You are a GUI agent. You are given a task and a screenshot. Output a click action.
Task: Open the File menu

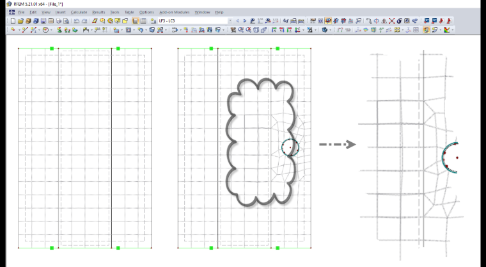click(x=21, y=12)
